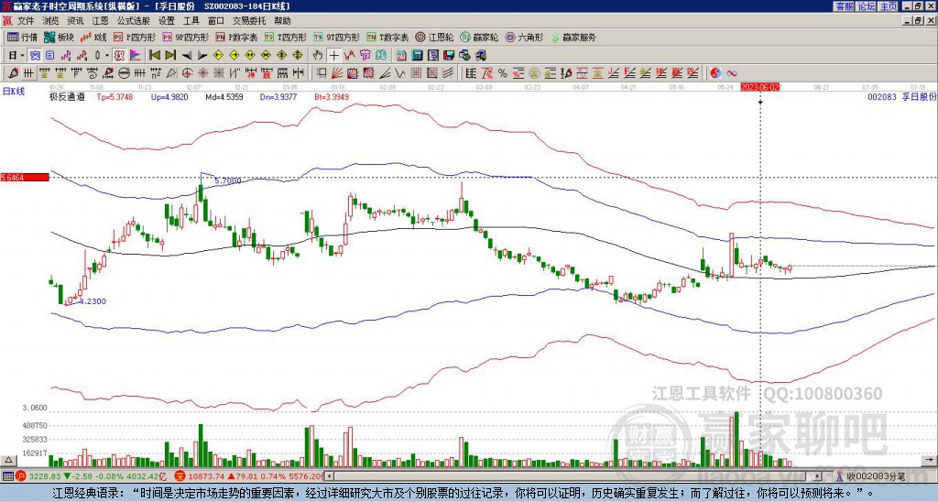Click the red circle crosshair target icon
This screenshot has width=938, height=502.
pos(187,73)
